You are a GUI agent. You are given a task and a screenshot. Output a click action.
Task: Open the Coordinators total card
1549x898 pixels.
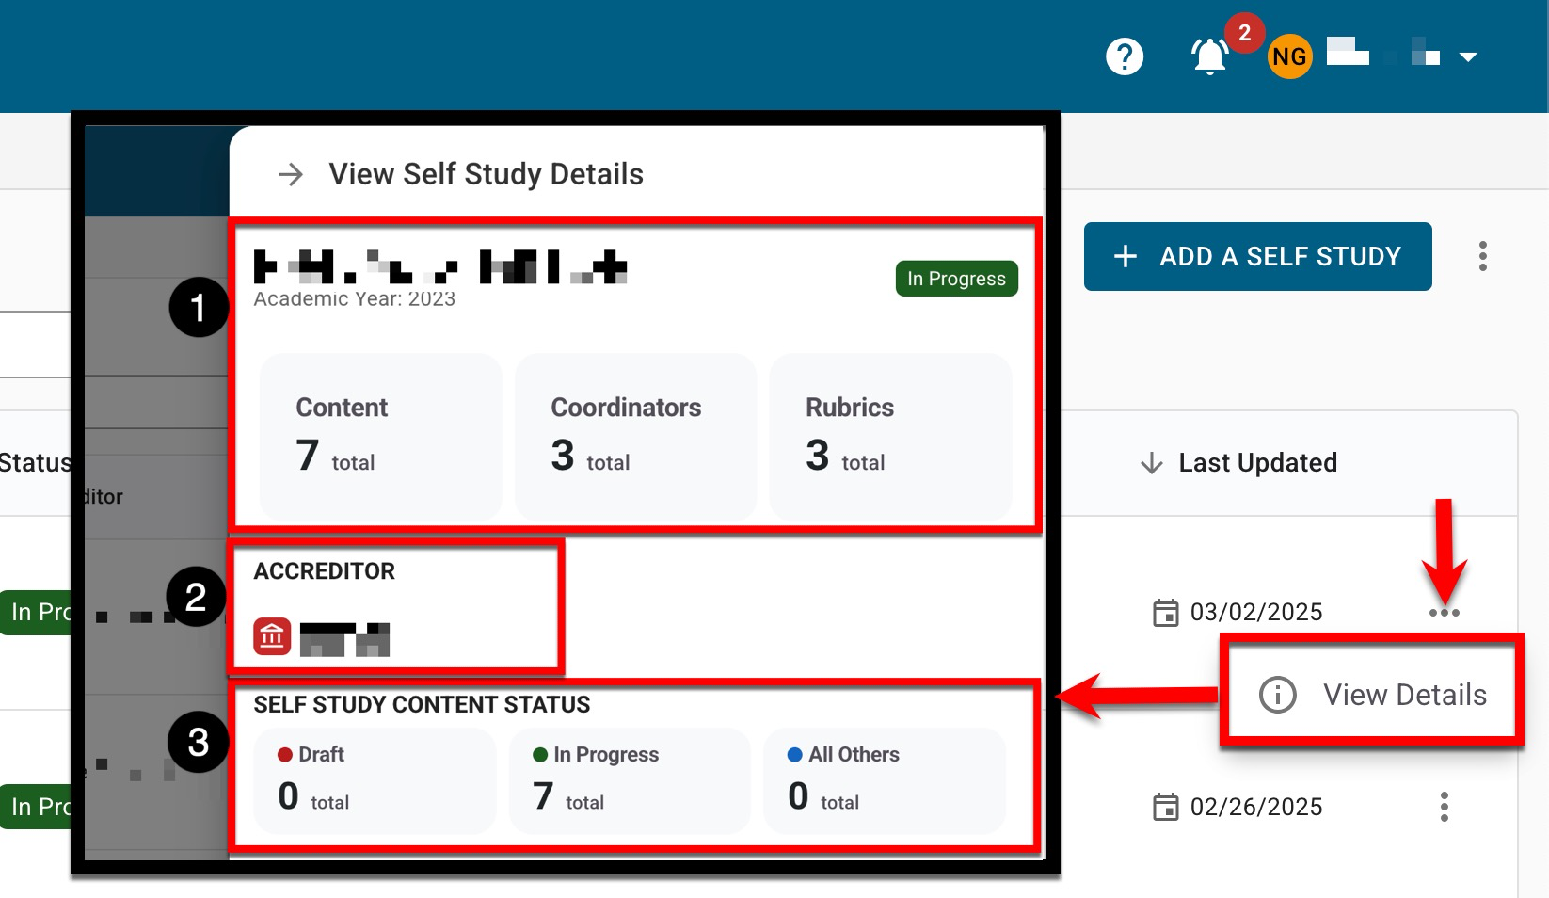coord(635,435)
